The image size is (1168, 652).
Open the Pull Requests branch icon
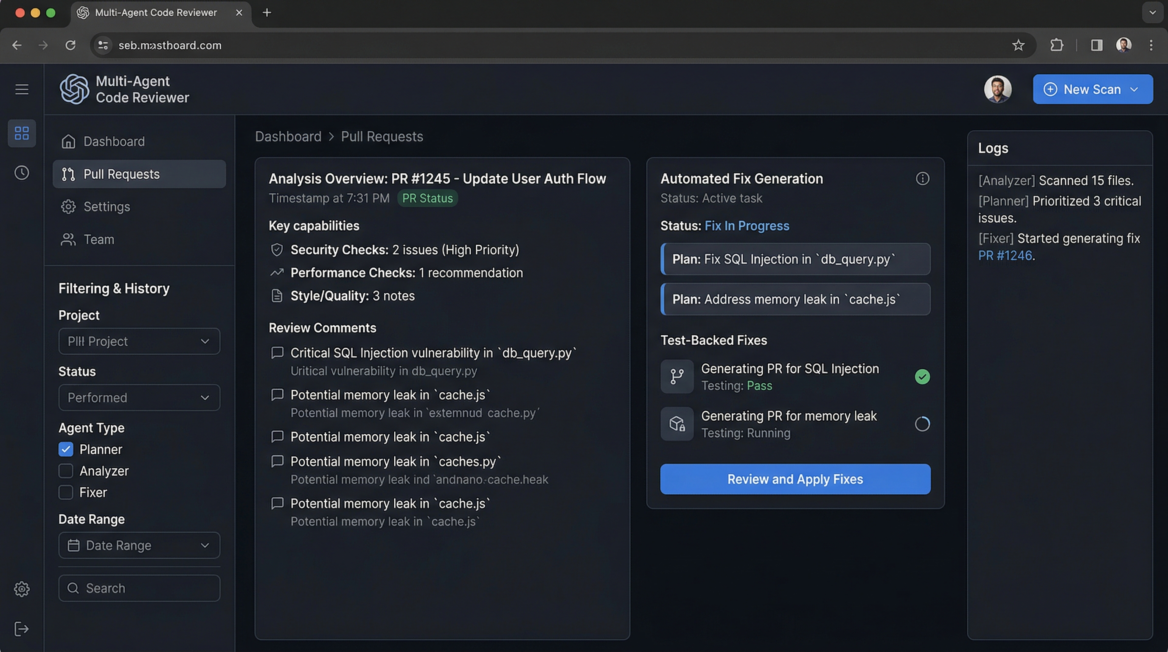pos(68,174)
